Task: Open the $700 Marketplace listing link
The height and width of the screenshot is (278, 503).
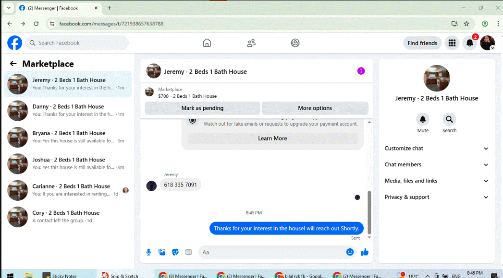Action: pos(187,96)
